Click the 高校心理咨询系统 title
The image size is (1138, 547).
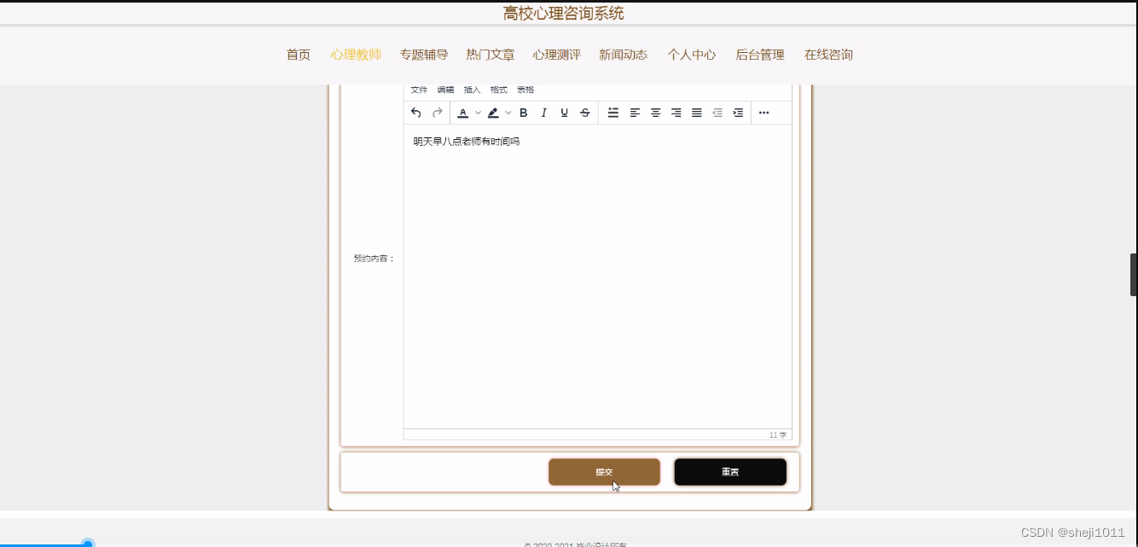563,14
